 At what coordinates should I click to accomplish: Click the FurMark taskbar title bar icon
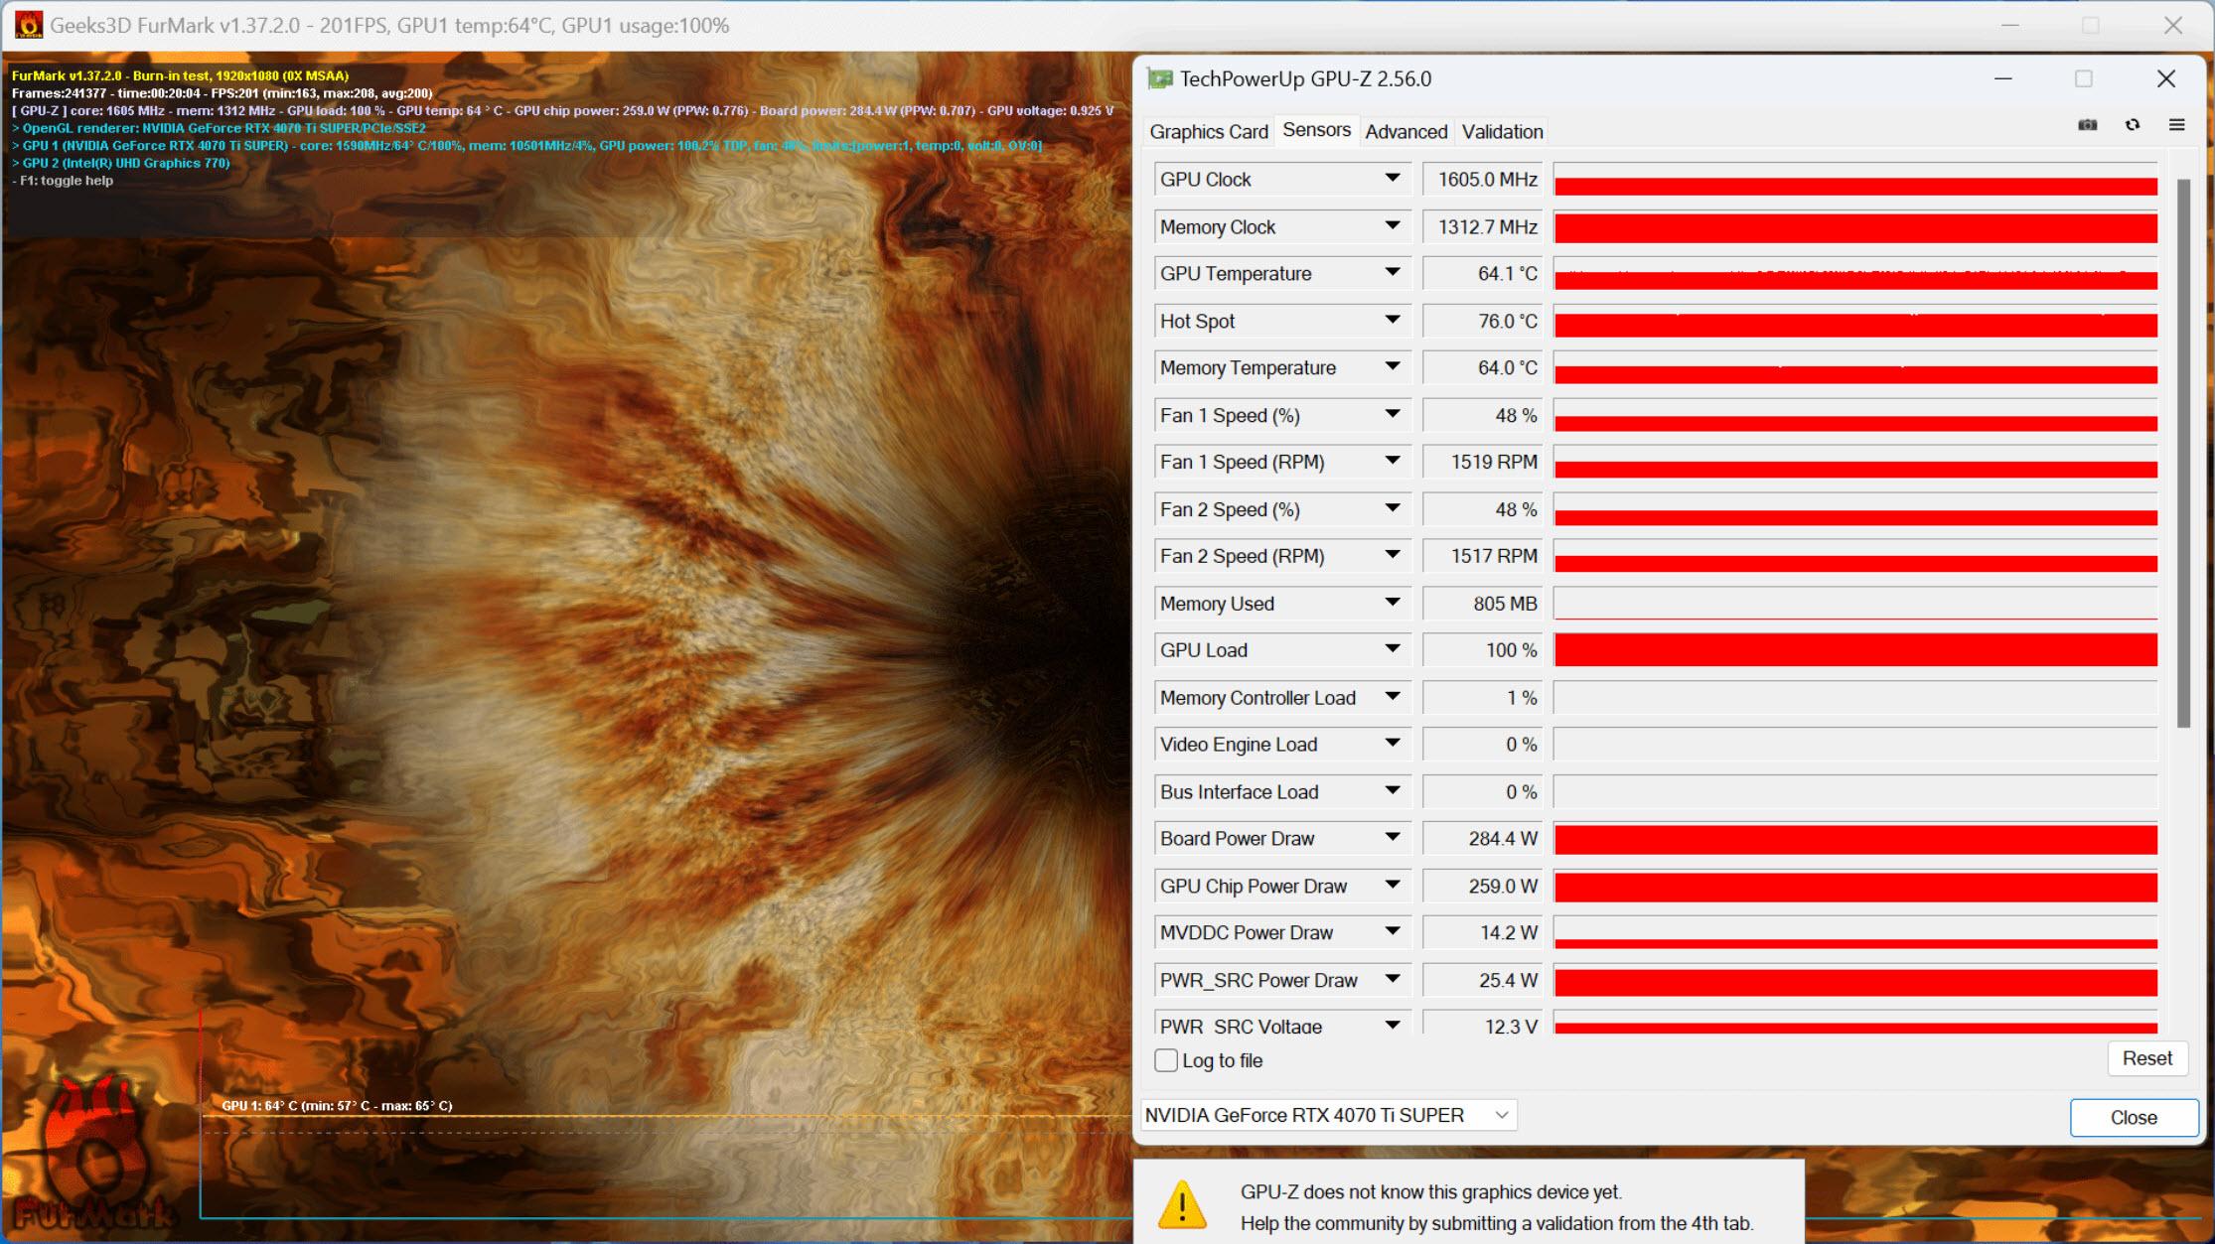(25, 23)
